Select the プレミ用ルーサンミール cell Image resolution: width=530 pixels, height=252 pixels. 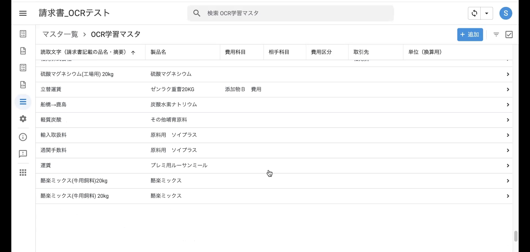pos(179,165)
